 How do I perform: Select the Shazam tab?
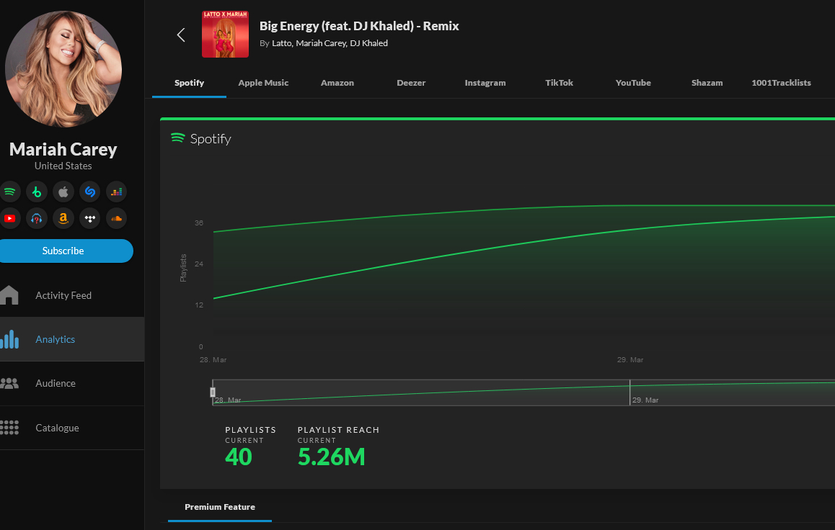point(707,83)
